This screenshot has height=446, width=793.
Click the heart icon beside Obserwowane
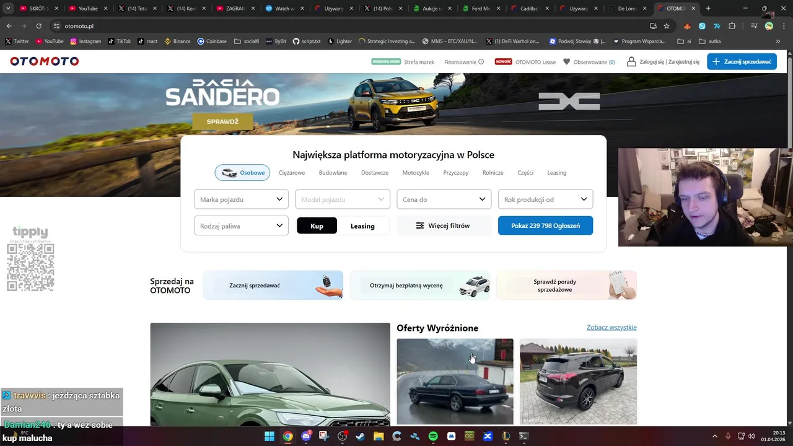[x=566, y=62]
